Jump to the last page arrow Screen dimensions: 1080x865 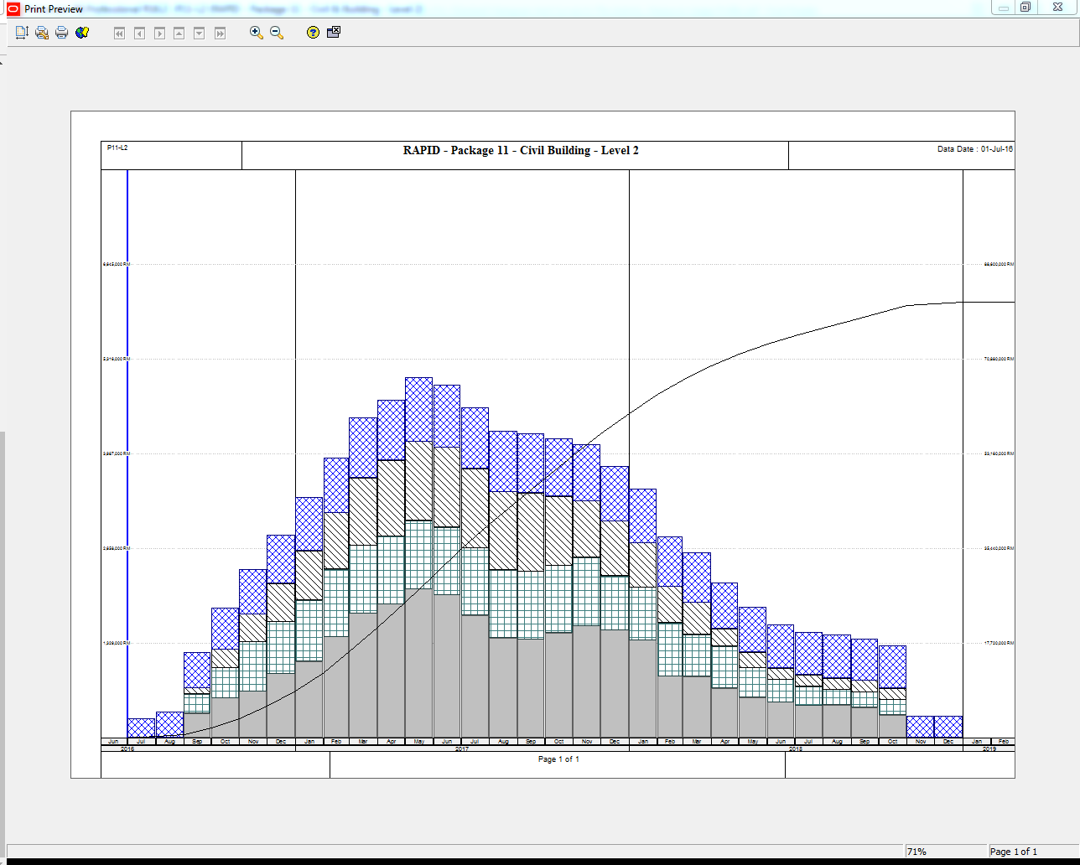220,34
